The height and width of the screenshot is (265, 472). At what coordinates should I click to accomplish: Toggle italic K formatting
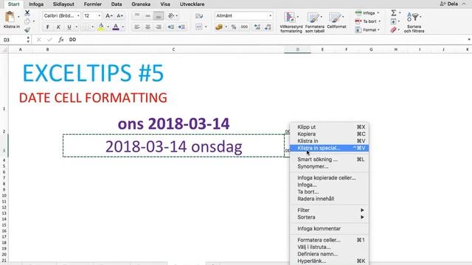[58, 27]
